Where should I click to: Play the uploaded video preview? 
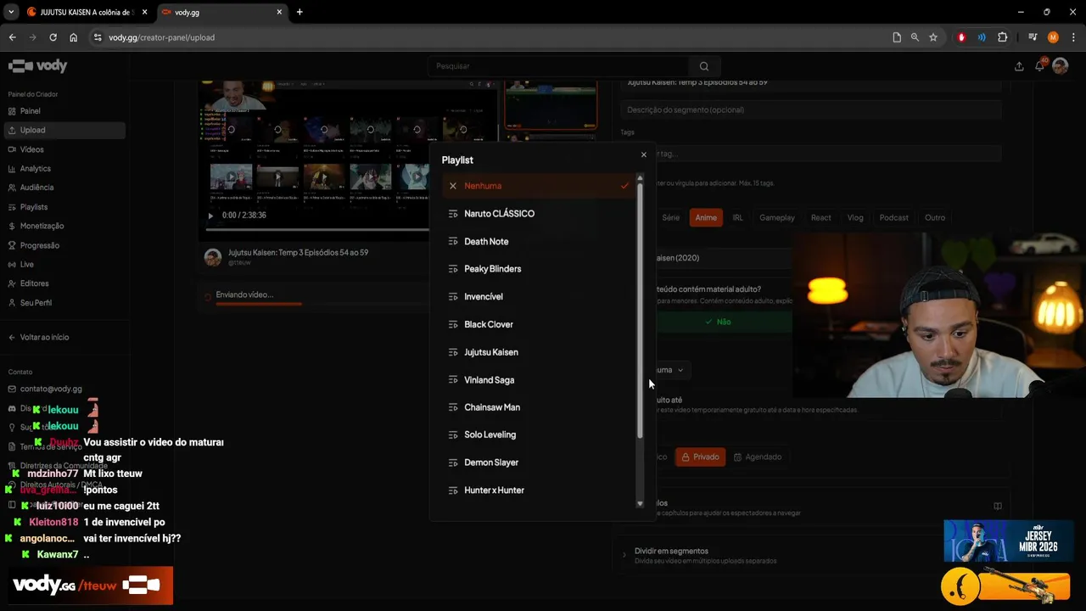210,216
